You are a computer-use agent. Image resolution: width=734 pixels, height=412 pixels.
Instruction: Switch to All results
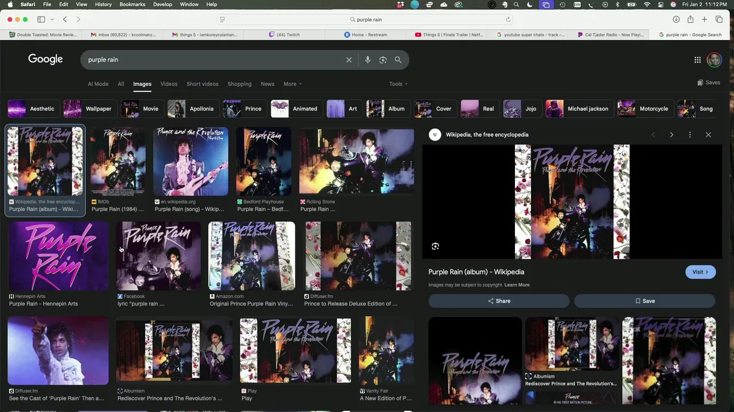120,84
